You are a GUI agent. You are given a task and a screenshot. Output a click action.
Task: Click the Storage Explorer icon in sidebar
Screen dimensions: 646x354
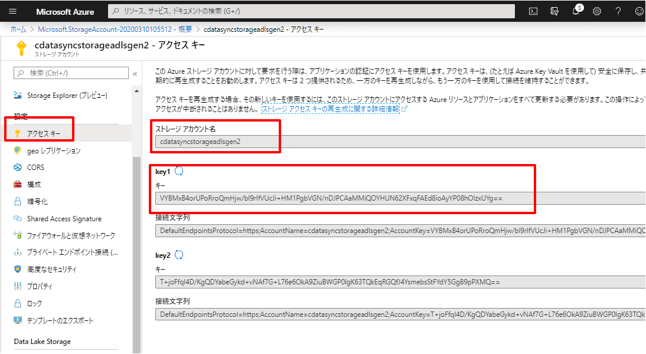18,96
